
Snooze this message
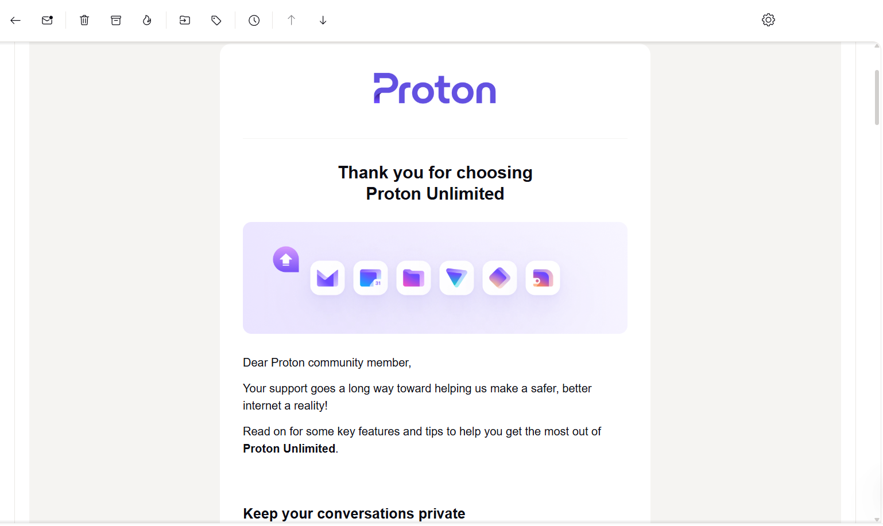(x=254, y=20)
